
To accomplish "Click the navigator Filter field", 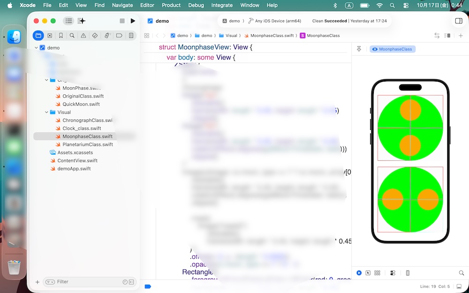I will click(x=87, y=282).
